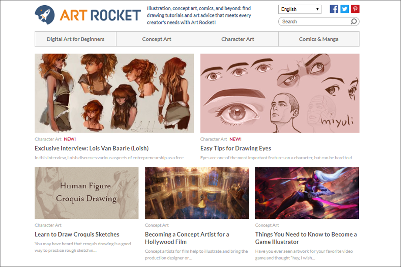Click Character Art label under Loish interview
The image size is (401, 267).
[x=48, y=139]
